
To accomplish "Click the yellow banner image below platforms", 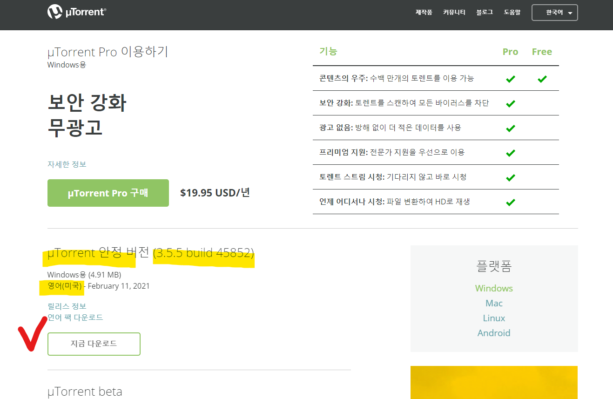I will [x=494, y=382].
